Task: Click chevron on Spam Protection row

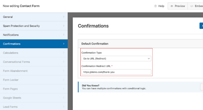Action: pyautogui.click(x=64, y=26)
